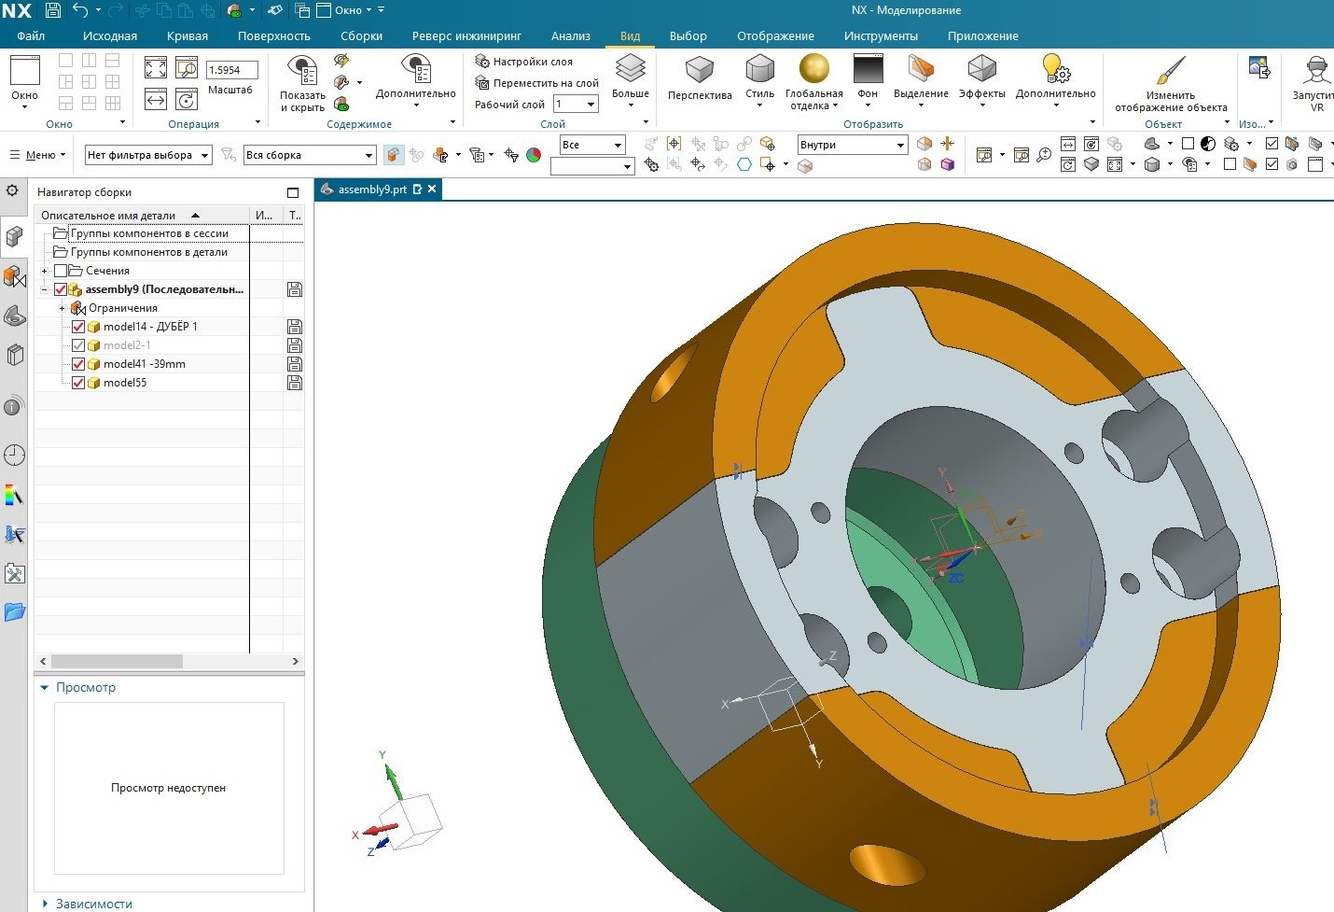Screen dimensions: 1334x912
Task: Uncheck the model14 - ДУБЁР 1 component checkbox
Action: [78, 327]
